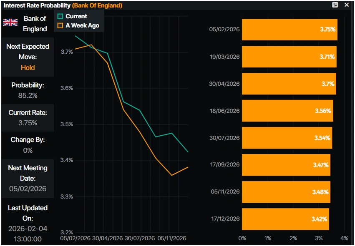Click the UK flag icon
The height and width of the screenshot is (246, 355).
pyautogui.click(x=10, y=22)
